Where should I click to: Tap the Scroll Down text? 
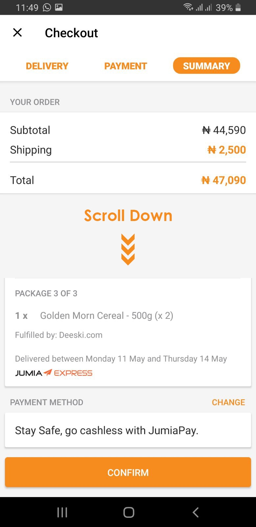(x=128, y=216)
